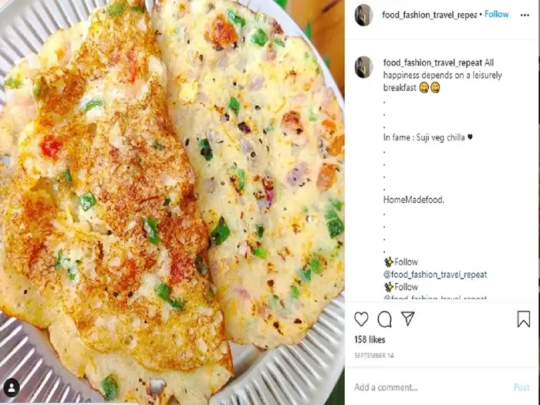Open the profile avatar in the post header
Image resolution: width=540 pixels, height=405 pixels.
point(363,15)
